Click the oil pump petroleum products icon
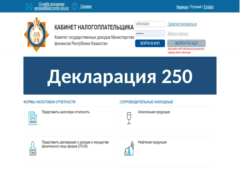240x170 pixels. coord(129,148)
